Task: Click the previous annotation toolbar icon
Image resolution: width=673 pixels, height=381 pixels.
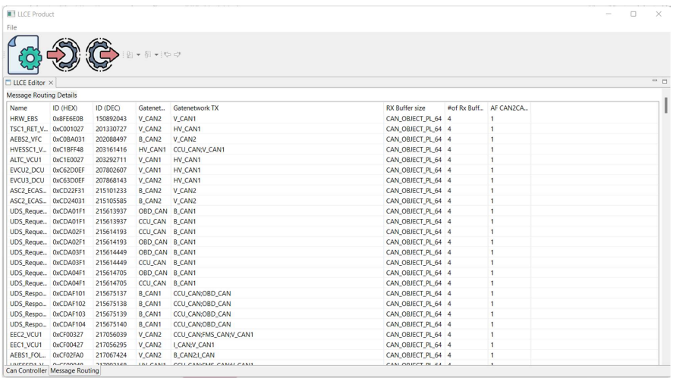Action: click(149, 55)
